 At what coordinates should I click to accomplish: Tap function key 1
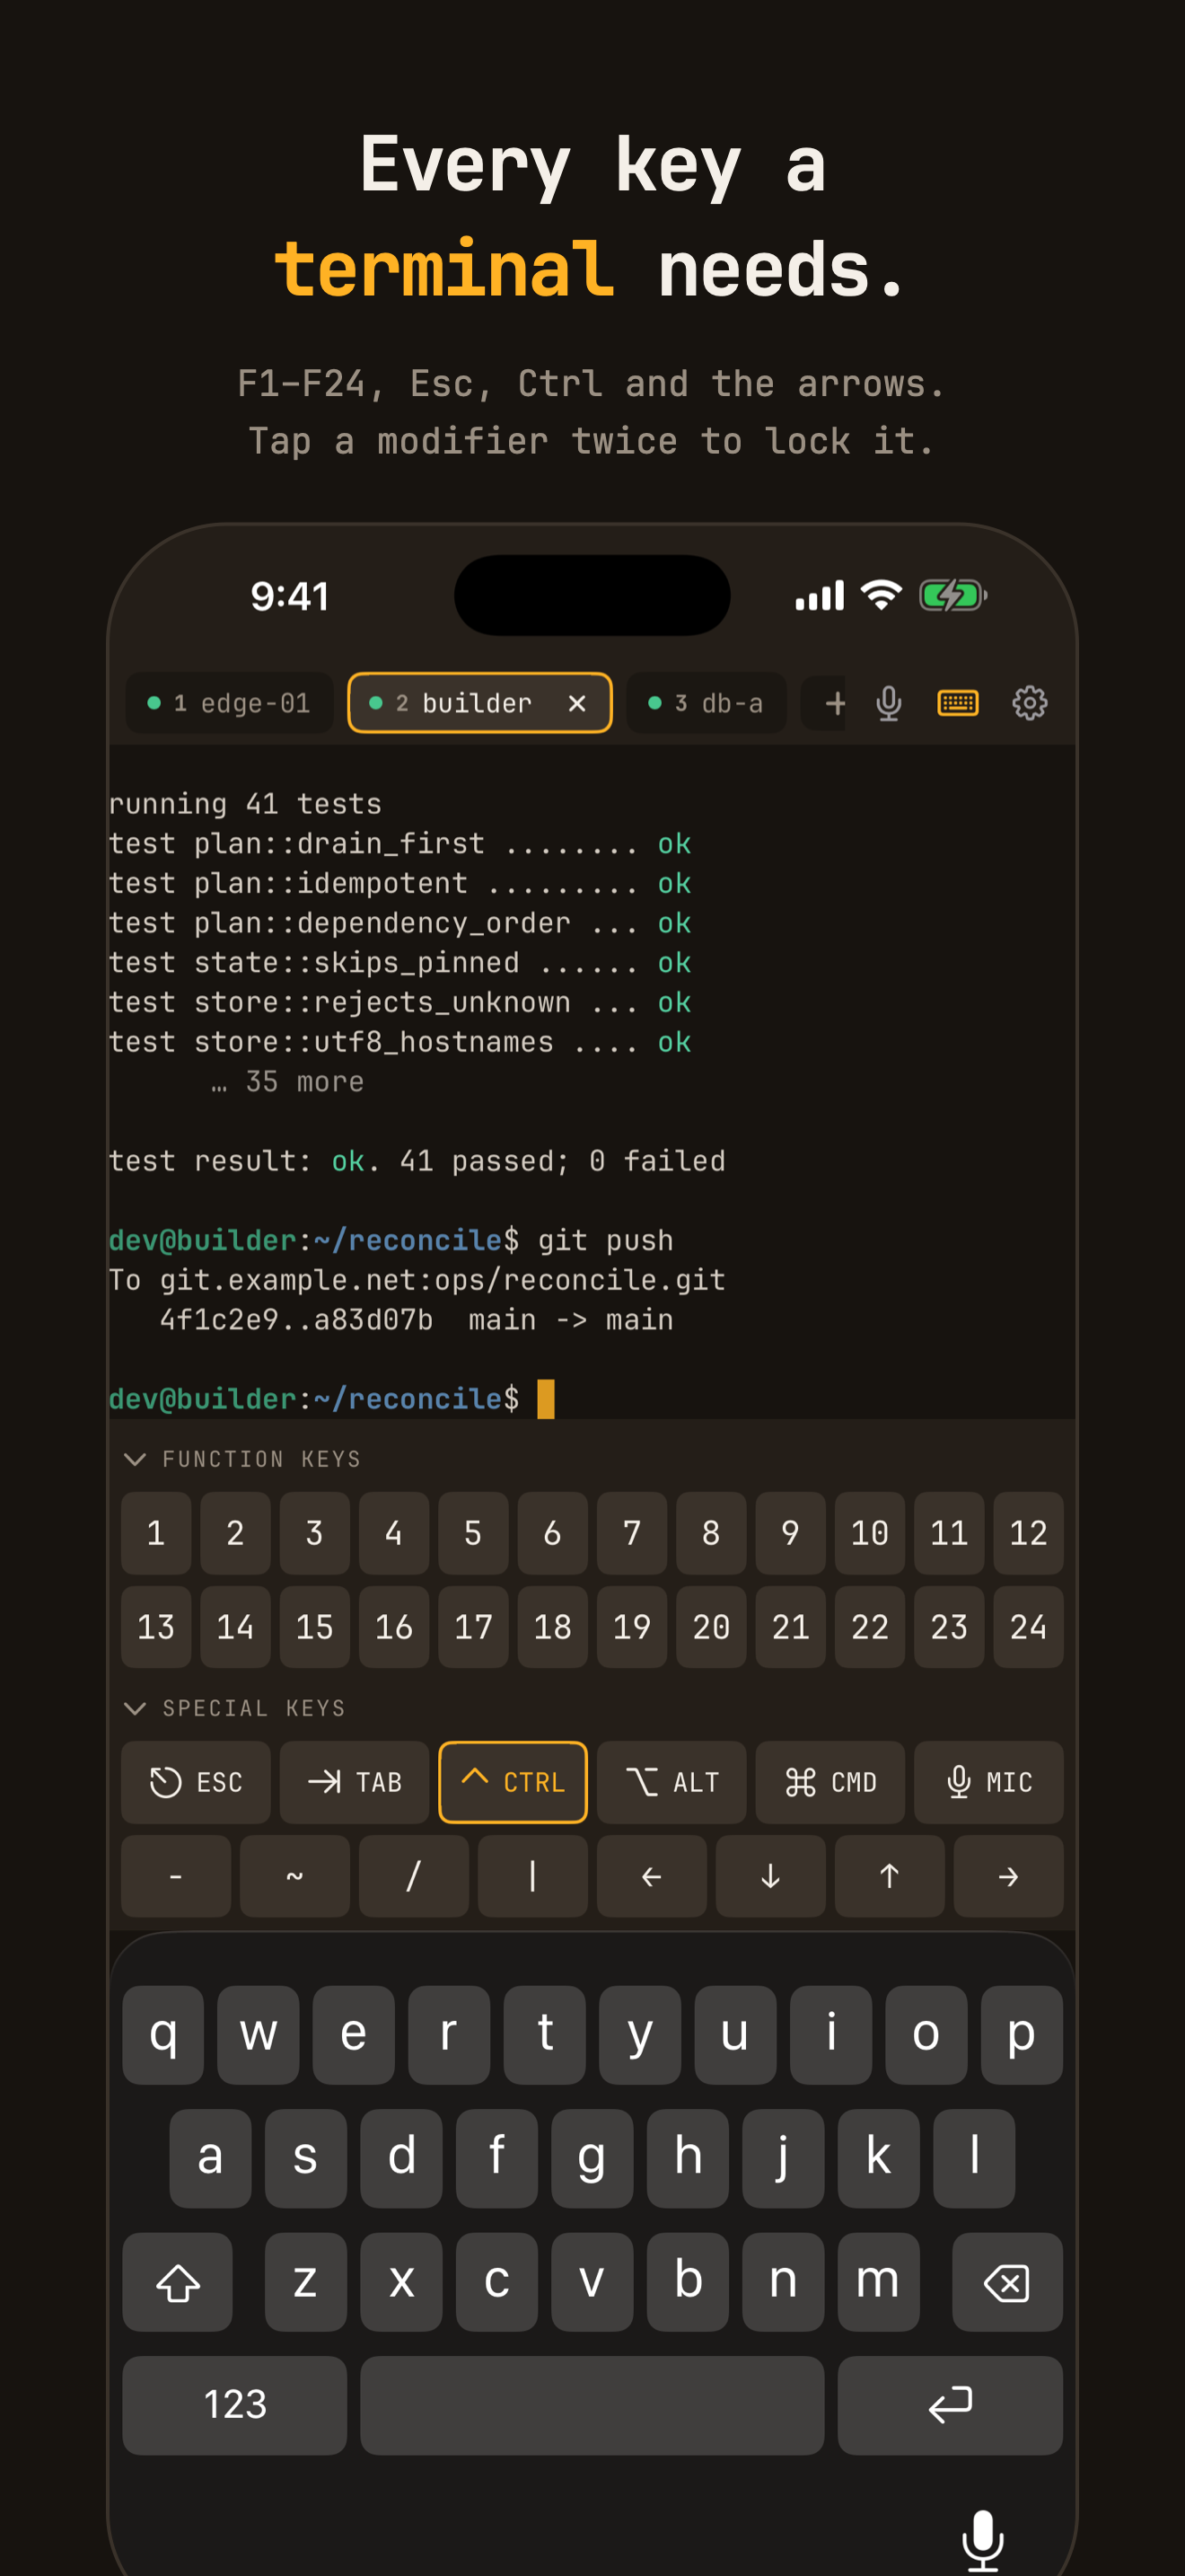[x=156, y=1533]
